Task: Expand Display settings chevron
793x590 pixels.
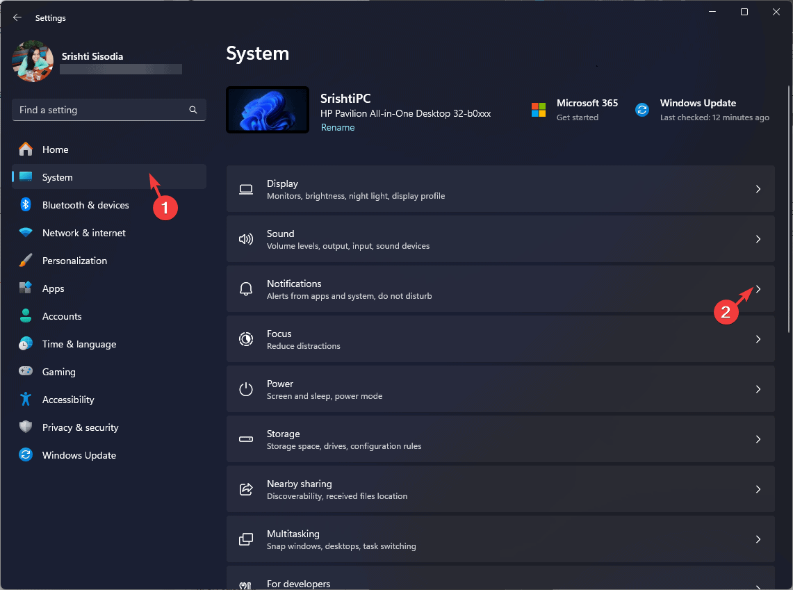Action: tap(758, 189)
